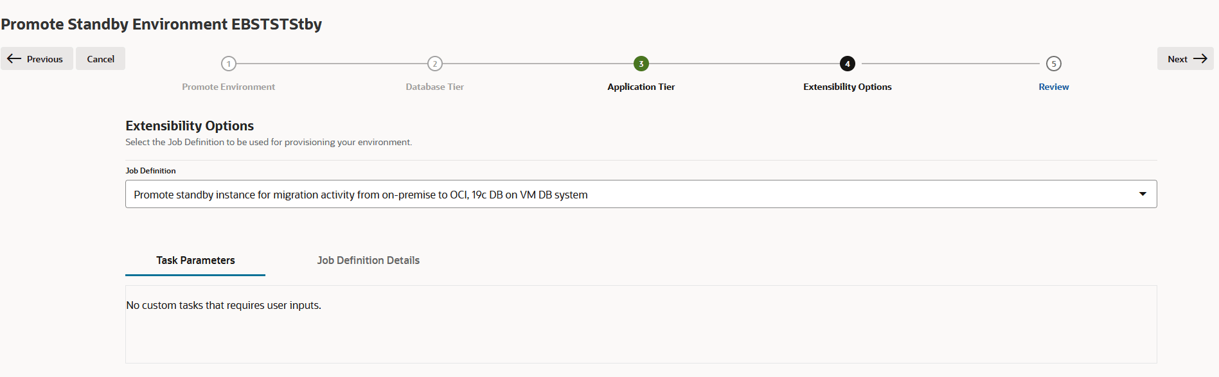
Task: Click the Database Tier step label
Action: point(435,87)
